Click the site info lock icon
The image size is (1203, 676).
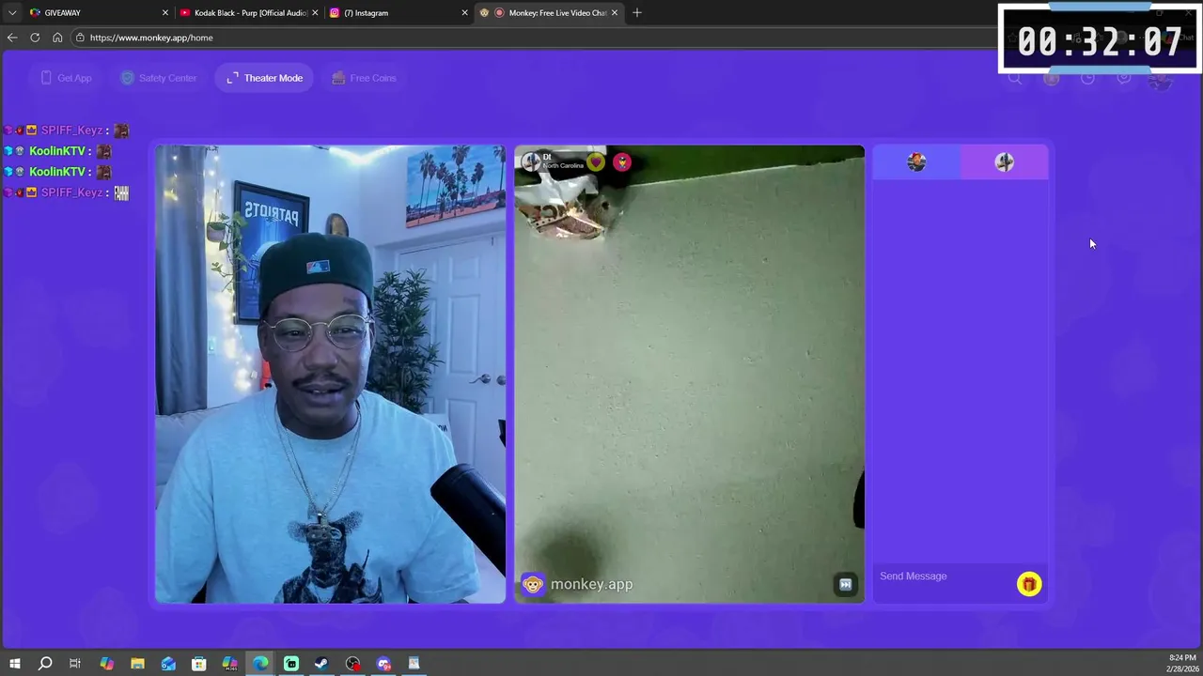pyautogui.click(x=81, y=38)
